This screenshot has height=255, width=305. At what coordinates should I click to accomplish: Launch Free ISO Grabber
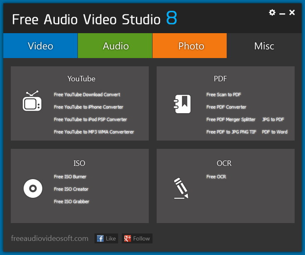pos(72,202)
